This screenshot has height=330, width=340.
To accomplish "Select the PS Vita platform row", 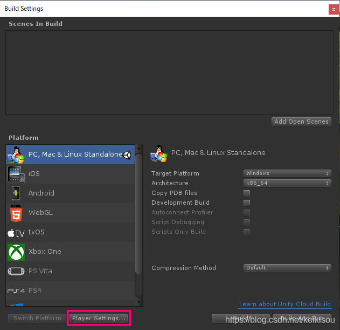I will click(x=70, y=271).
